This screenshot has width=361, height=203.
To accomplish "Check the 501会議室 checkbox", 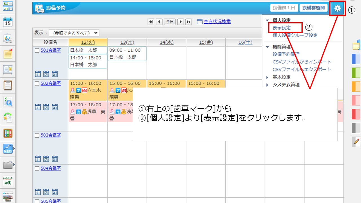I will click(37, 51).
